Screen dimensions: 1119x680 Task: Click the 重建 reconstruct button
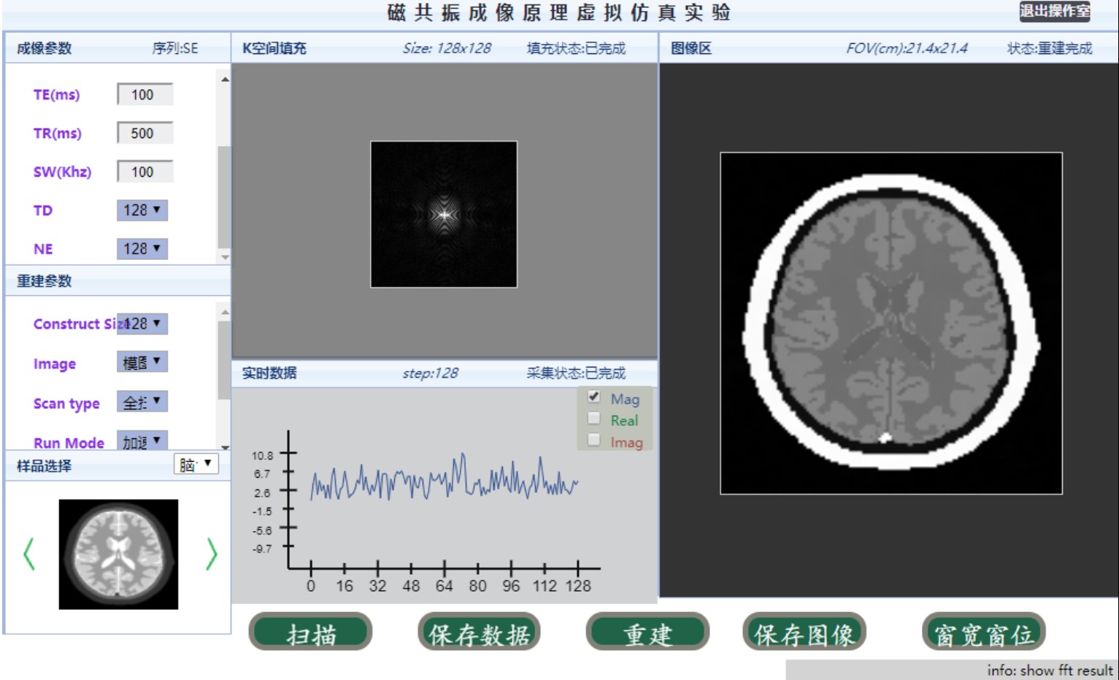pyautogui.click(x=647, y=633)
